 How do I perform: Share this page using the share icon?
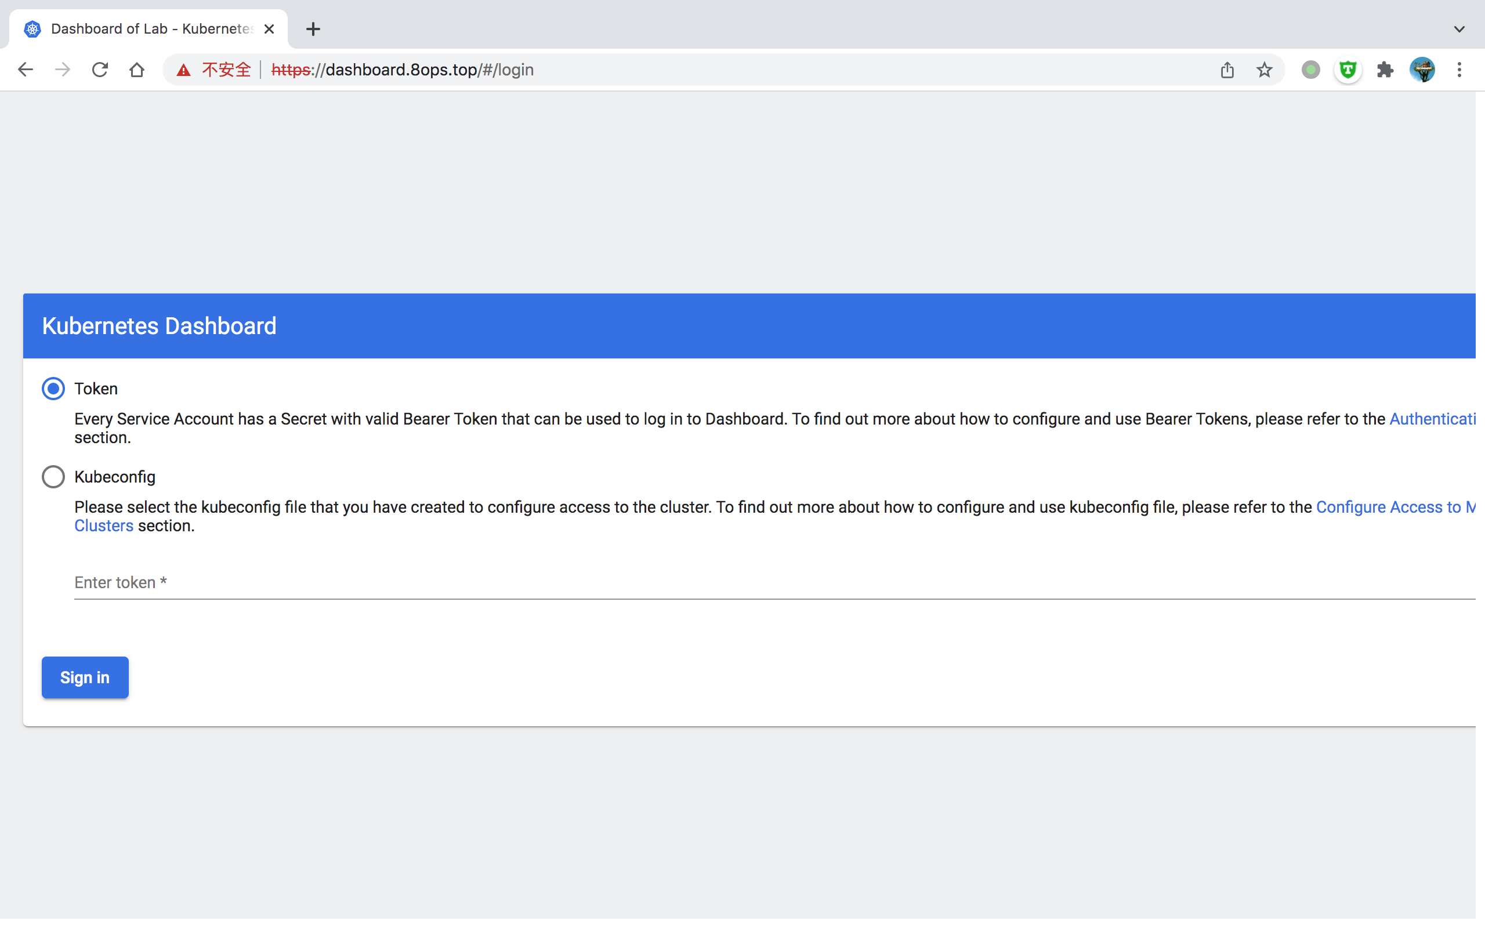pos(1227,70)
